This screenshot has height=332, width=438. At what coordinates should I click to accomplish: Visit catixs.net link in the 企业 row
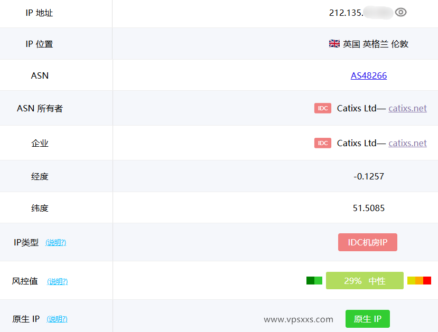coord(407,143)
